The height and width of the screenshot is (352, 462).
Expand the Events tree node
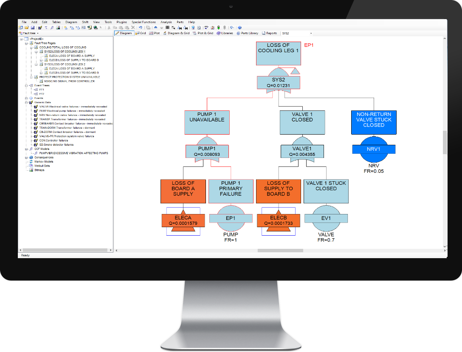(26, 98)
